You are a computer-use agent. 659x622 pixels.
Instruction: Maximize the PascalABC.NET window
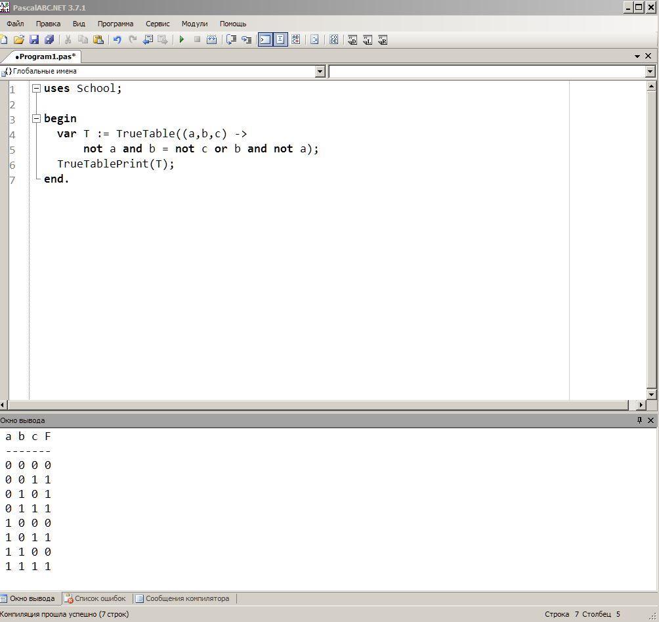639,7
